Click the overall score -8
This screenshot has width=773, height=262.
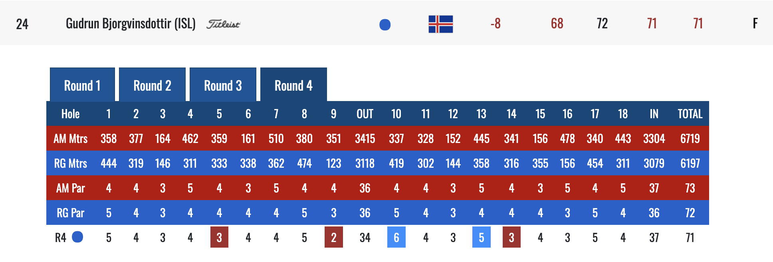(496, 24)
